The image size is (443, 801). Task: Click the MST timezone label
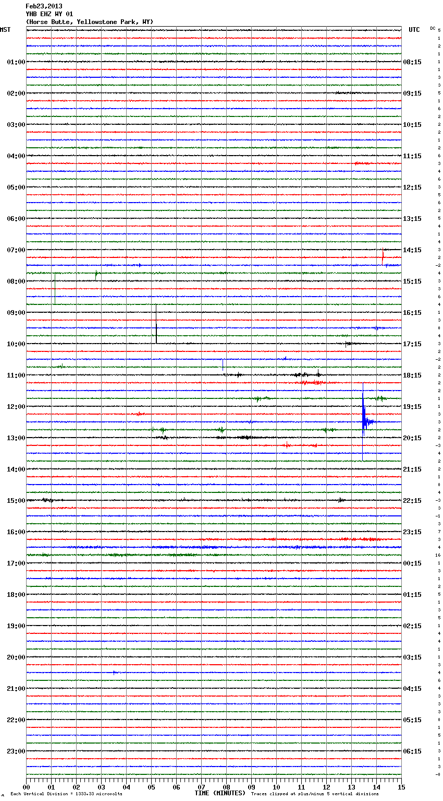click(x=5, y=30)
